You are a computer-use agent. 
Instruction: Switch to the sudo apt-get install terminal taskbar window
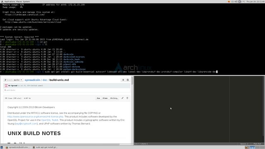click(x=45, y=147)
